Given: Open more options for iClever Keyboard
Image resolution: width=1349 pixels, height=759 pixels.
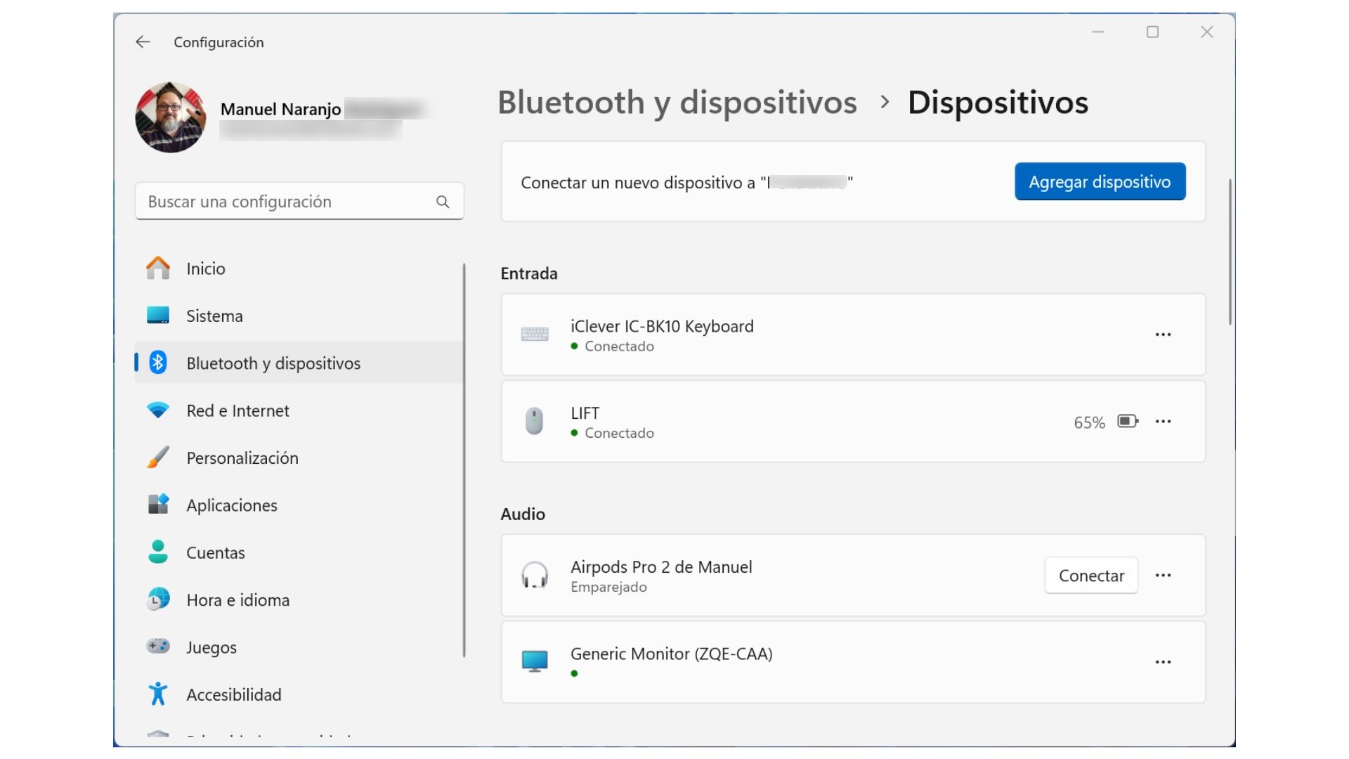Looking at the screenshot, I should pos(1163,335).
